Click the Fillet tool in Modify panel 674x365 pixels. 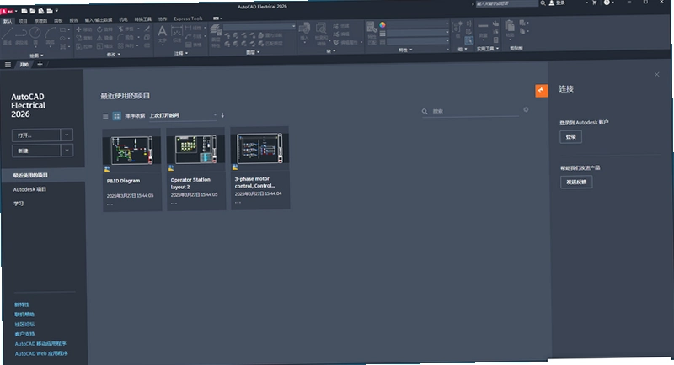pos(126,37)
